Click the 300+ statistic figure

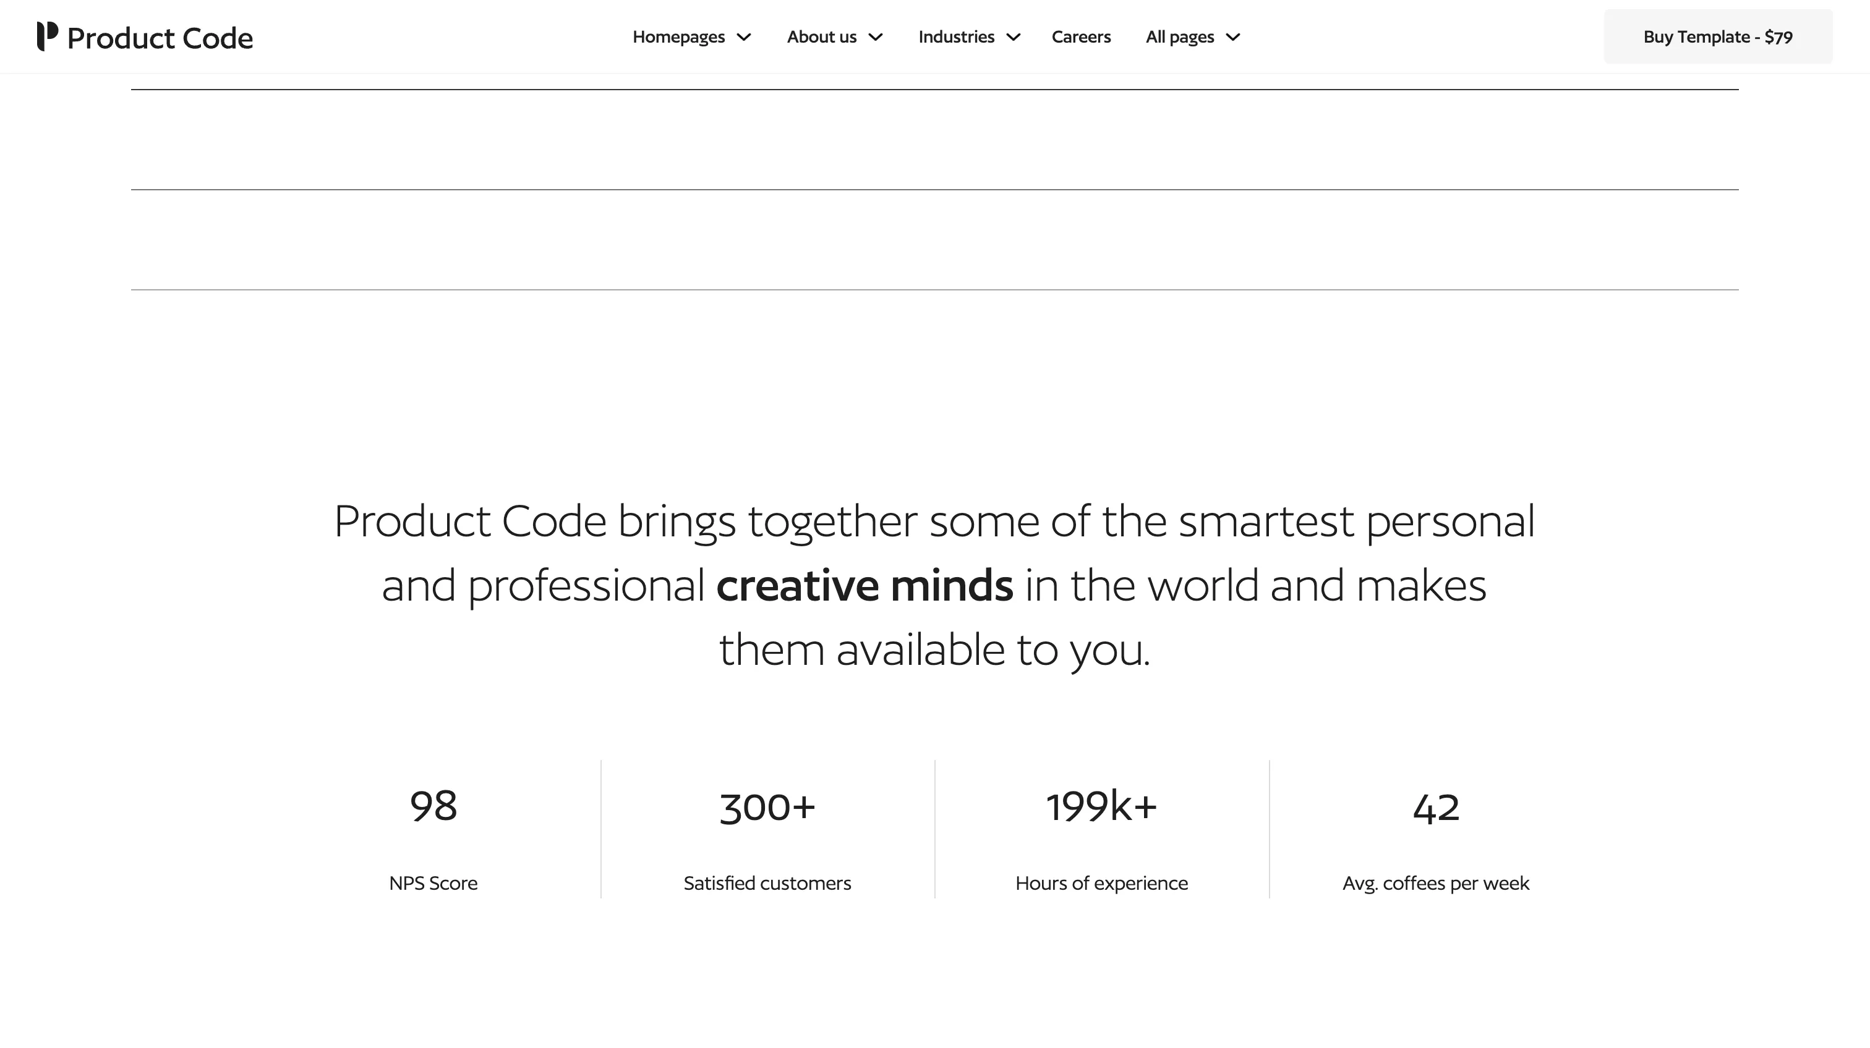click(x=767, y=807)
